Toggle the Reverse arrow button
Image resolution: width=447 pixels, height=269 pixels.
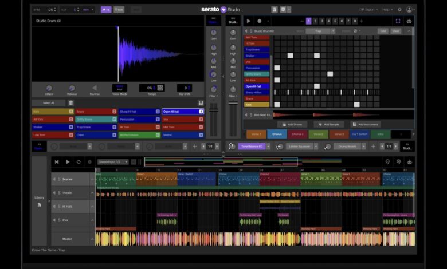[x=95, y=88]
